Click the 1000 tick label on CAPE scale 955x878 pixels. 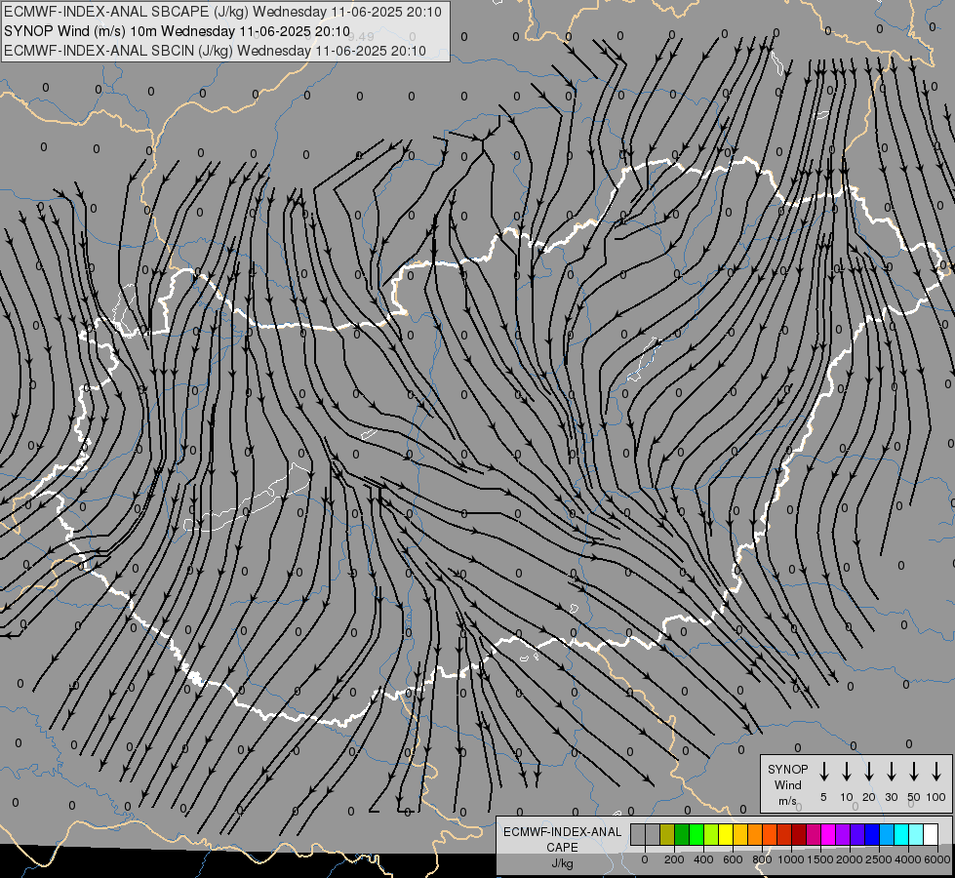click(x=791, y=859)
